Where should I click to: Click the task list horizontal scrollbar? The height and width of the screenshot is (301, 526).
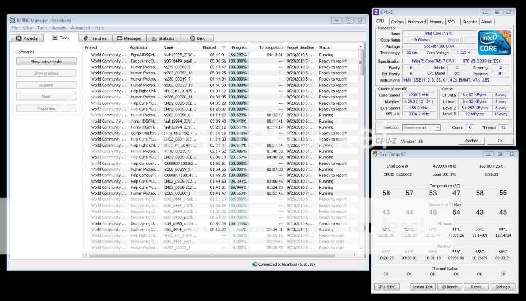point(212,254)
